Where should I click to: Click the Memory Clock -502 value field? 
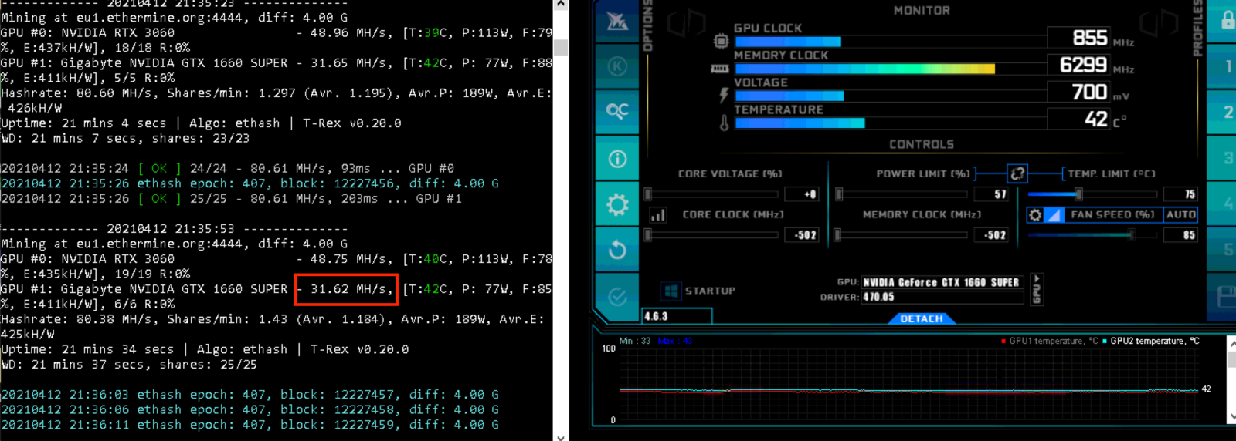click(x=992, y=235)
